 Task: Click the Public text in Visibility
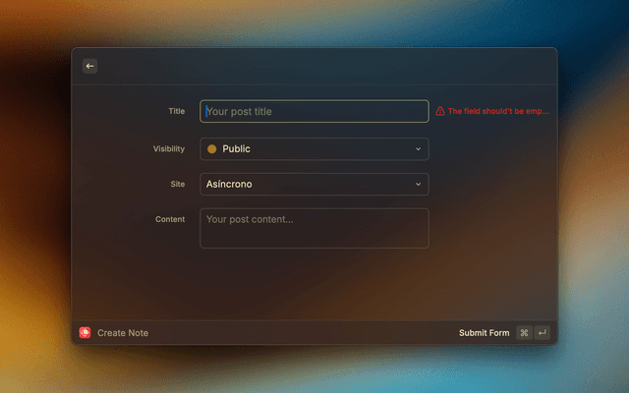click(236, 149)
